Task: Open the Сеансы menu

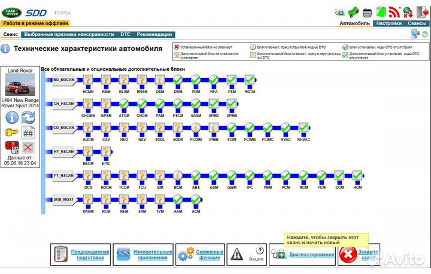Action: click(417, 23)
